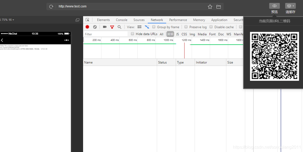Image resolution: width=303 pixels, height=152 pixels.
Task: Click the 10:38 time in the simulator
Action: (35, 33)
